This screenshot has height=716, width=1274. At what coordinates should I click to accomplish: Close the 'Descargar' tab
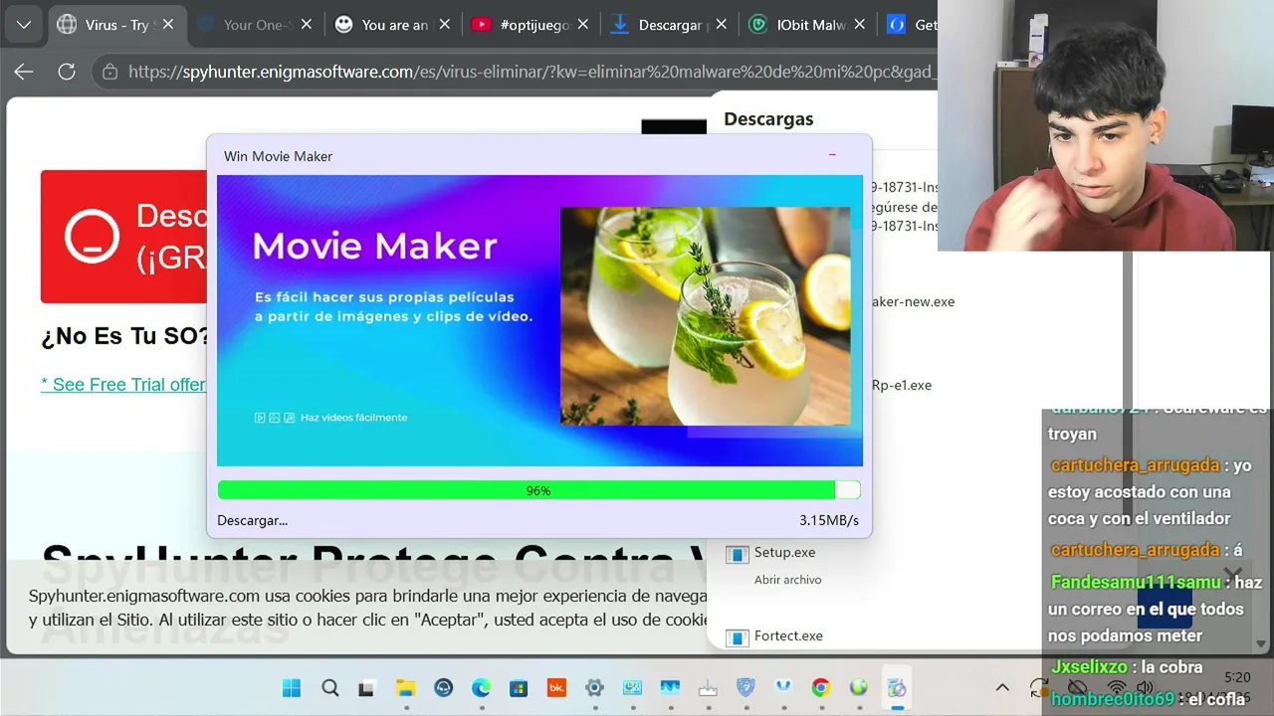[x=721, y=25]
